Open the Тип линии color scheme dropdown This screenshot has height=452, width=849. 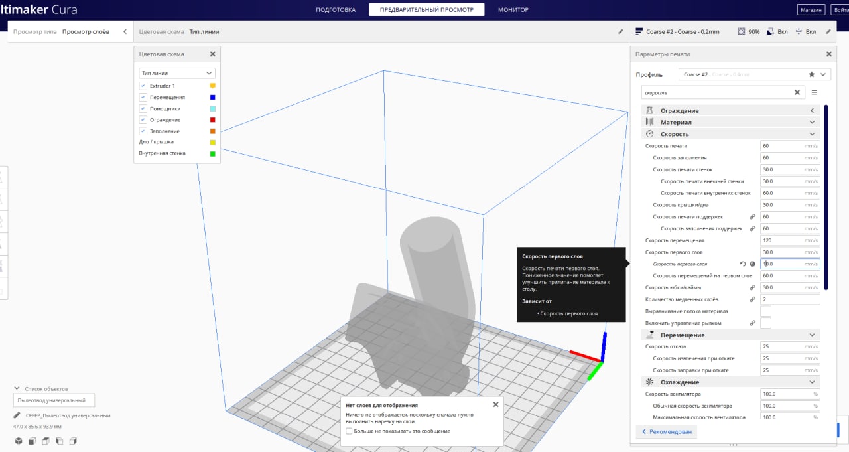(177, 73)
